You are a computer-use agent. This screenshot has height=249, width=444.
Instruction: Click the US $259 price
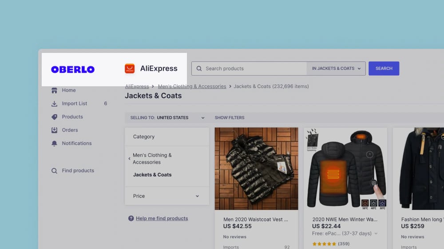point(412,226)
